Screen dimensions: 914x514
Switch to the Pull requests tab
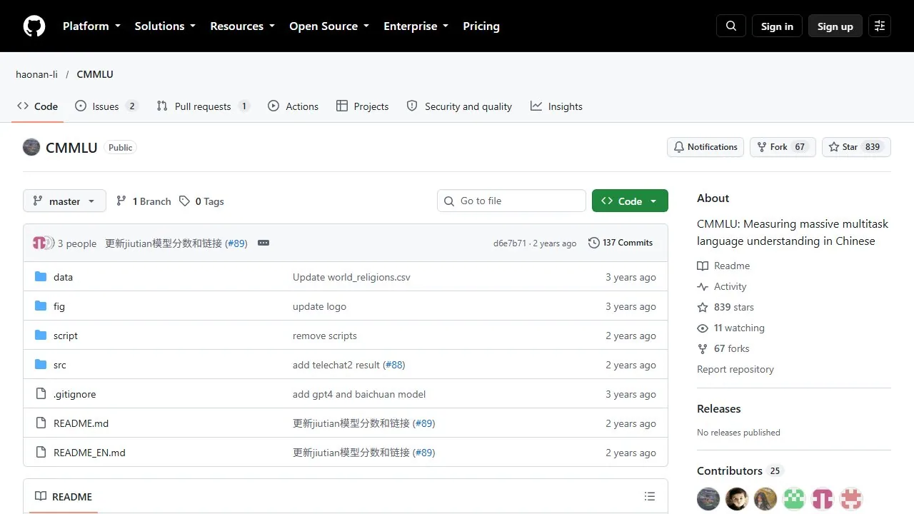pos(203,106)
